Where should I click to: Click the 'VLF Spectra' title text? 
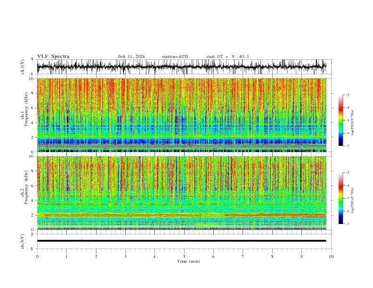(x=53, y=56)
